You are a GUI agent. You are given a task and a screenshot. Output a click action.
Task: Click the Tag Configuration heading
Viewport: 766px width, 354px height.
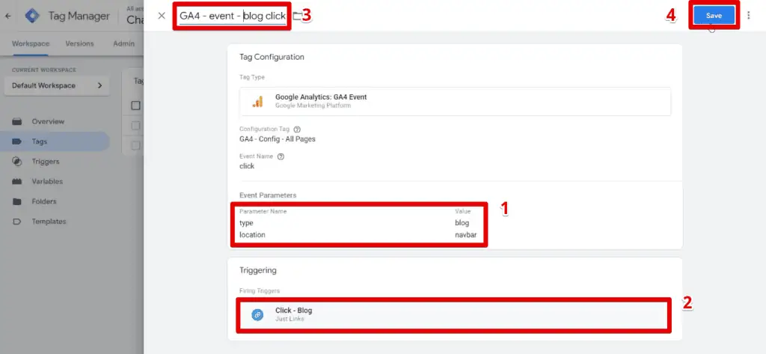click(272, 57)
